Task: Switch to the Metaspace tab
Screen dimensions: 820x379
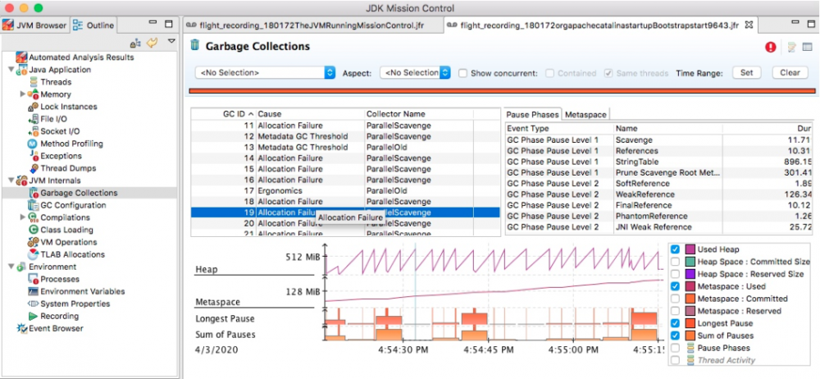Action: click(x=585, y=114)
